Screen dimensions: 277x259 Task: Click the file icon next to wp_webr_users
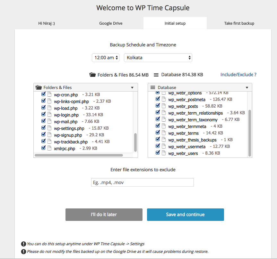pos(164,153)
